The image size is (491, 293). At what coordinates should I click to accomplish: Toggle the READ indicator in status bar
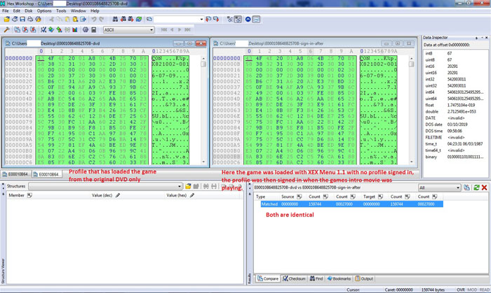482,289
